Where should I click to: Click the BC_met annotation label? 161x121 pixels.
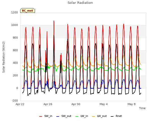[x=27, y=11]
